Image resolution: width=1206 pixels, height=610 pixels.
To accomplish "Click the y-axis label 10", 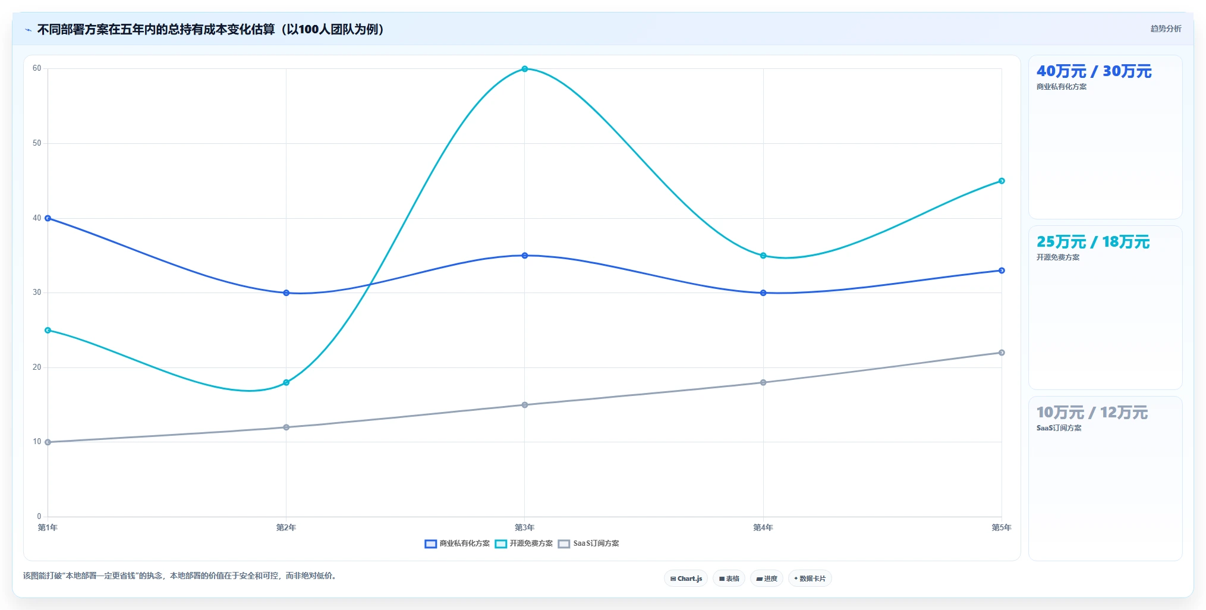I will [x=37, y=442].
